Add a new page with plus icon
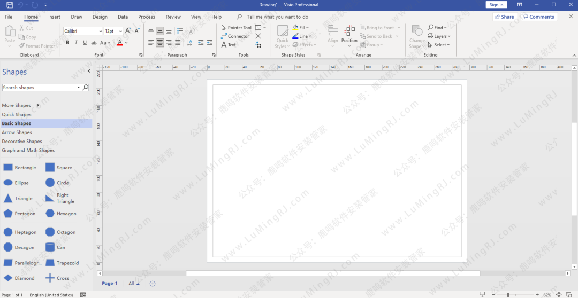 point(153,284)
